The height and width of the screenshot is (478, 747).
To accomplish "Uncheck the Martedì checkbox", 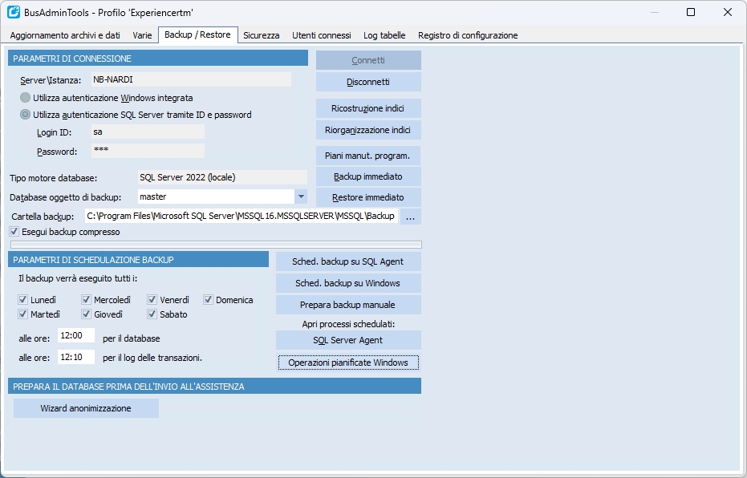I will pyautogui.click(x=22, y=314).
